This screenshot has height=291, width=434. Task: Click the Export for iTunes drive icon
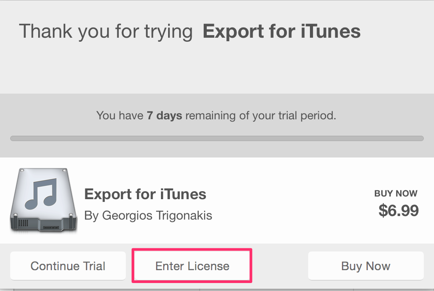pyautogui.click(x=44, y=199)
